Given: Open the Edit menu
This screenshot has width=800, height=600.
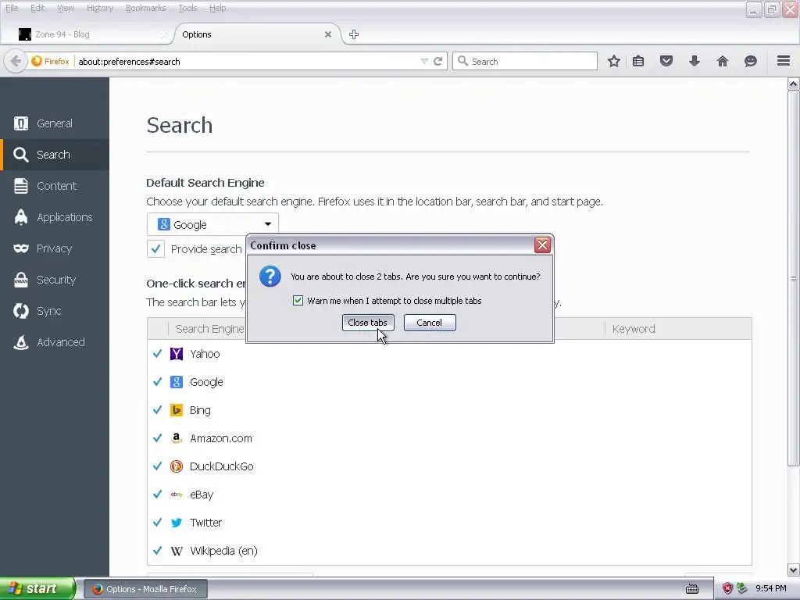Looking at the screenshot, I should tap(37, 8).
